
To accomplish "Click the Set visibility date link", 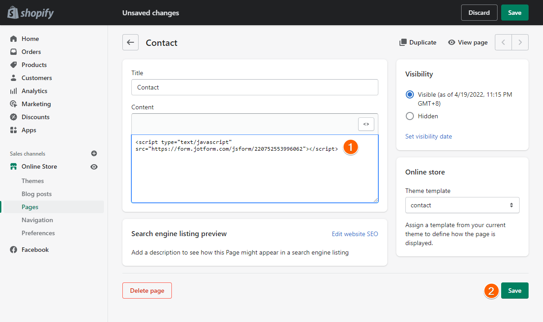I will pyautogui.click(x=428, y=136).
